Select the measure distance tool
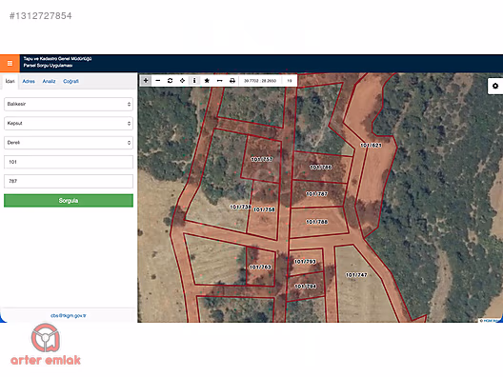This screenshot has height=377, width=503. click(219, 81)
